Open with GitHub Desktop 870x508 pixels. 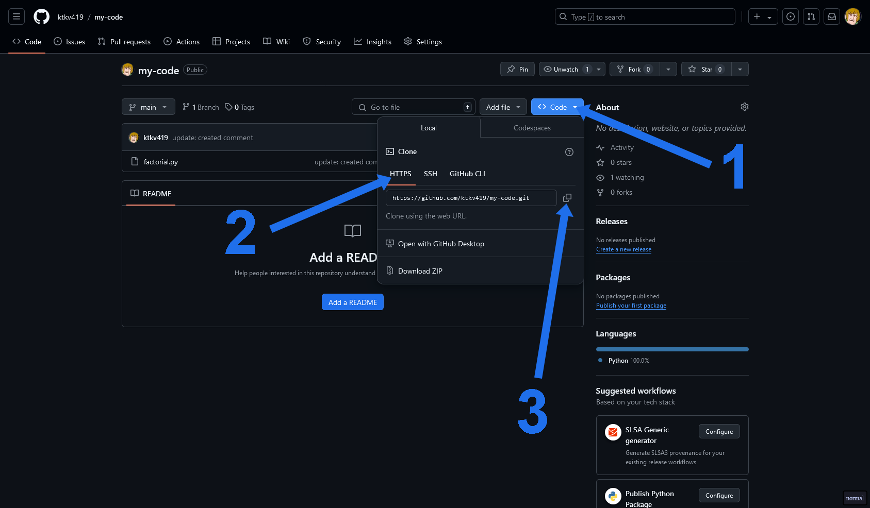(x=441, y=244)
